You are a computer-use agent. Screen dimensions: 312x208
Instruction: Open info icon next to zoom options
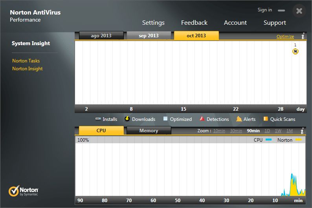point(302,131)
